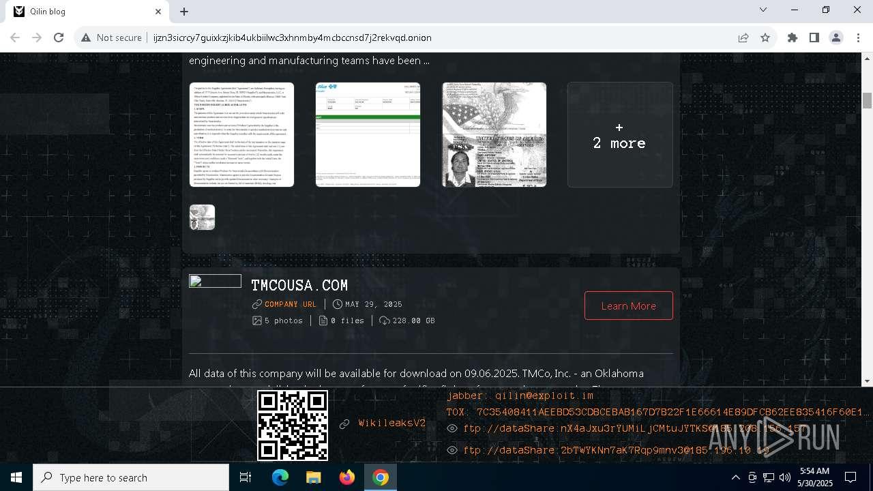The height and width of the screenshot is (491, 873).
Task: Open the Chrome profile avatar
Action: (836, 38)
